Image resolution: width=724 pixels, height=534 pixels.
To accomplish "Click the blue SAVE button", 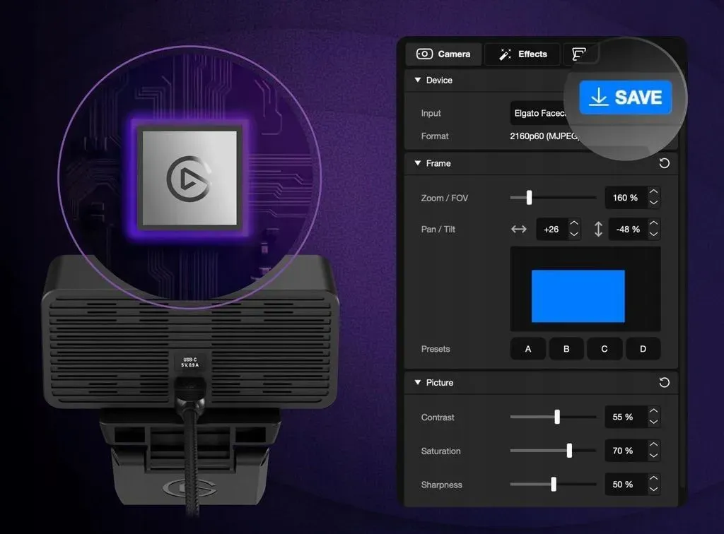I will pyautogui.click(x=625, y=97).
